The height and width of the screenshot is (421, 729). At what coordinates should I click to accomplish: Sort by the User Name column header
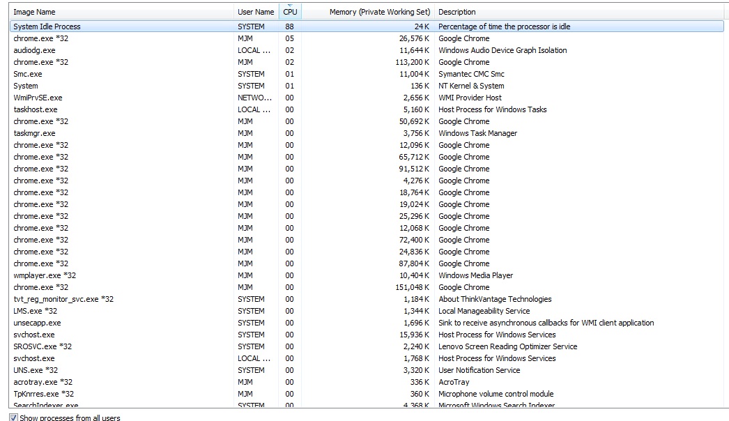point(256,12)
